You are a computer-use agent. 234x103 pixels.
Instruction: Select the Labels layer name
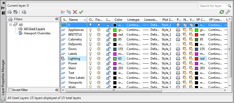click(x=73, y=54)
